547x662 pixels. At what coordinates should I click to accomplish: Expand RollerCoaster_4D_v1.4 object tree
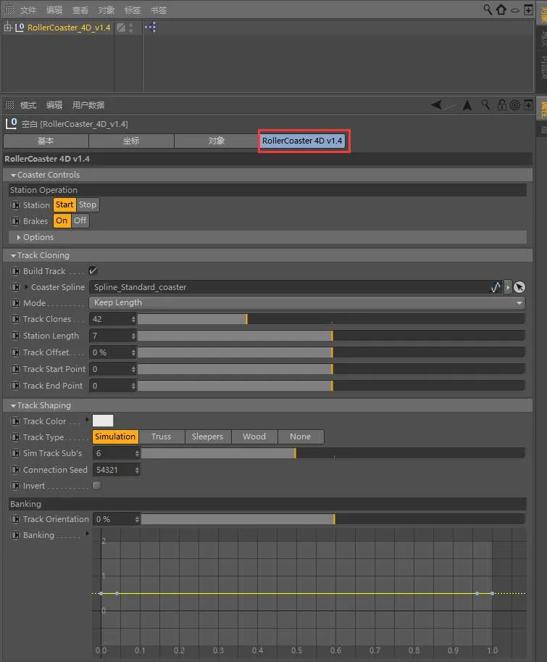pyautogui.click(x=7, y=28)
